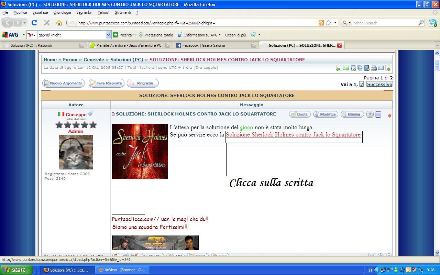Switch to the Planète Aventure tab

coord(129,45)
